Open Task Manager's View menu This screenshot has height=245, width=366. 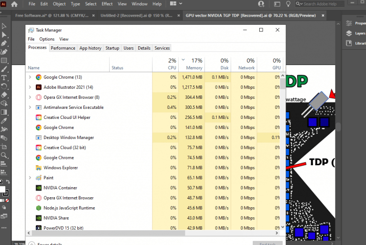(x=64, y=39)
